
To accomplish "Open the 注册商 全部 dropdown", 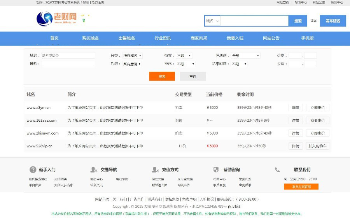I will pyautogui.click(x=245, y=56).
